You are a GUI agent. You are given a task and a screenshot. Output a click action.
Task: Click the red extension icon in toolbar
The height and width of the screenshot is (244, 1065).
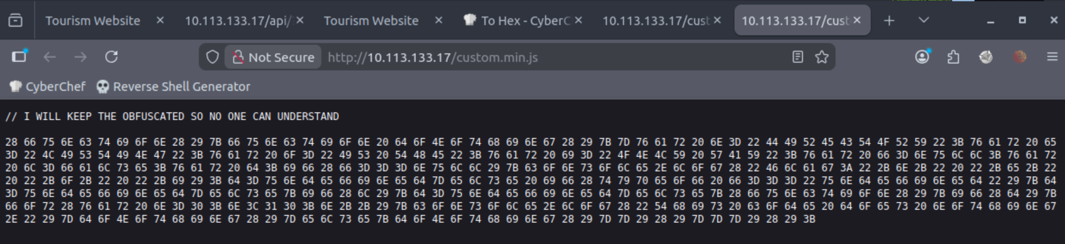click(1020, 57)
